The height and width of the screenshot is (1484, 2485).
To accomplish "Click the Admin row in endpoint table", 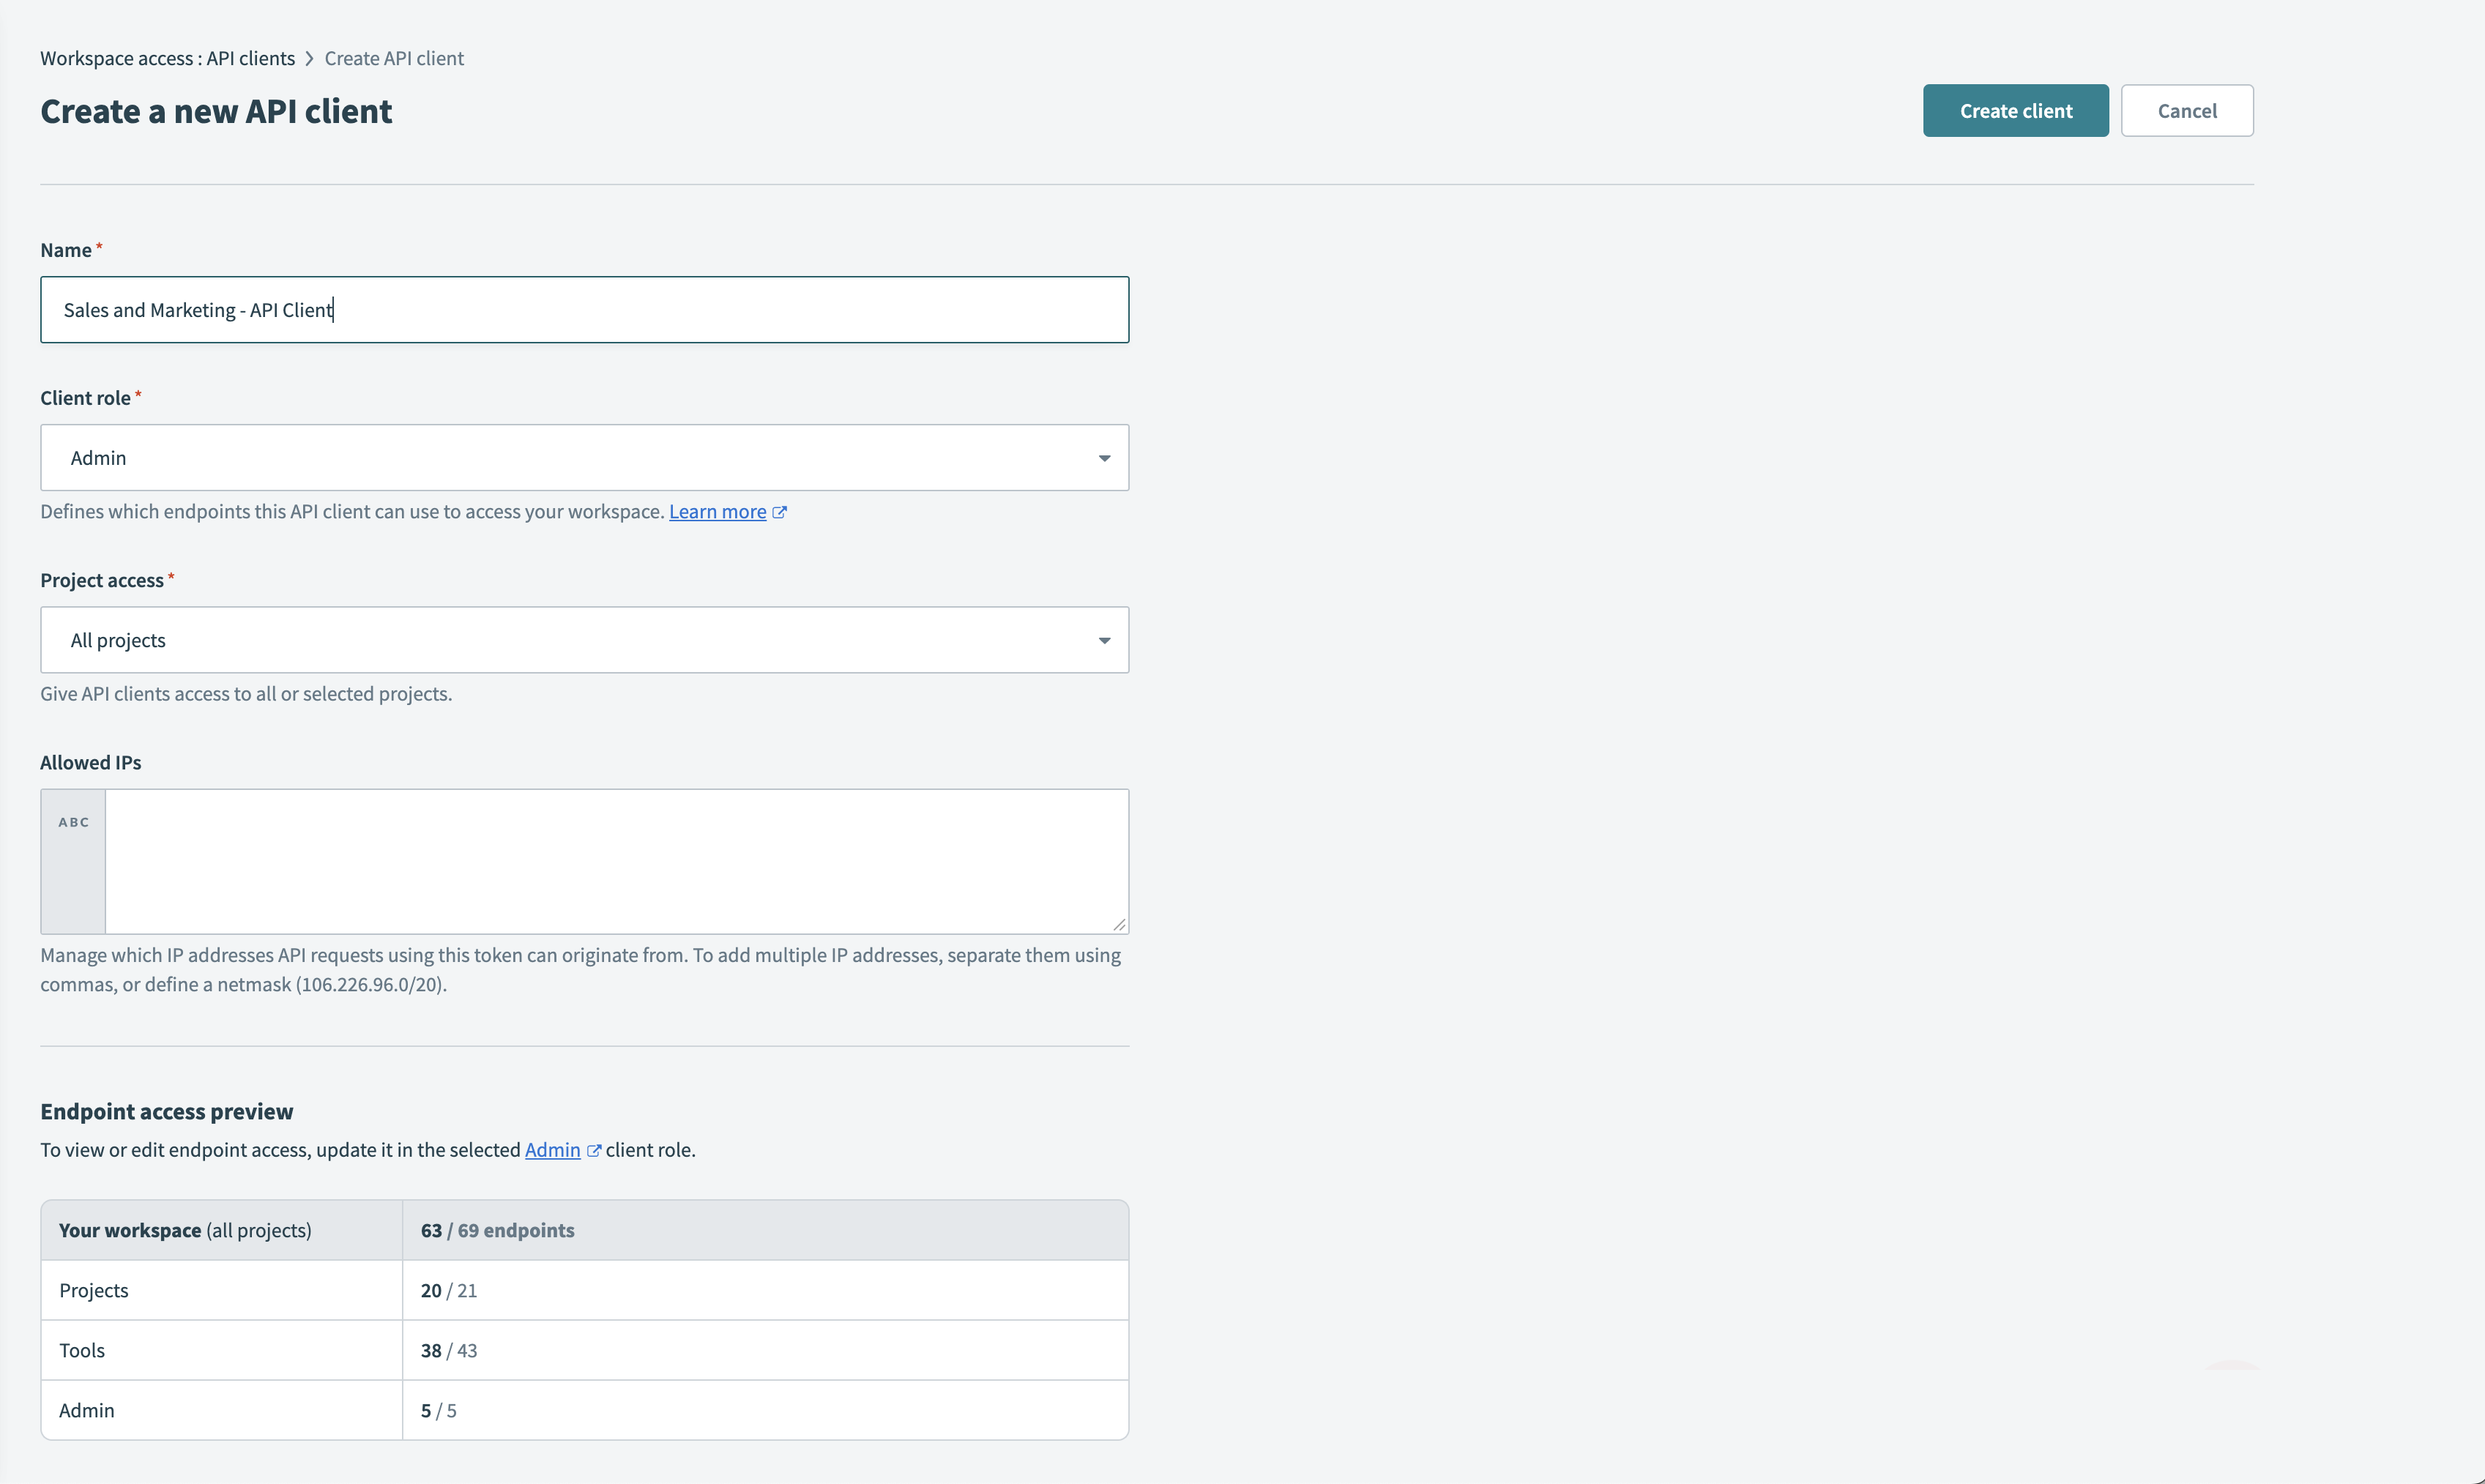I will (x=584, y=1410).
